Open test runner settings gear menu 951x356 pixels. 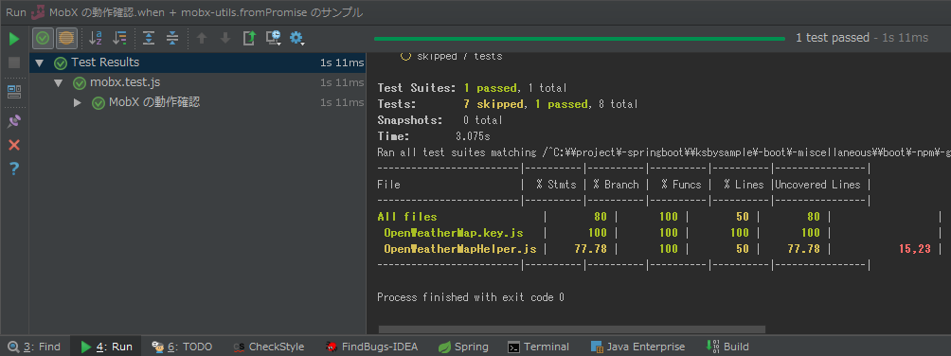(x=296, y=38)
